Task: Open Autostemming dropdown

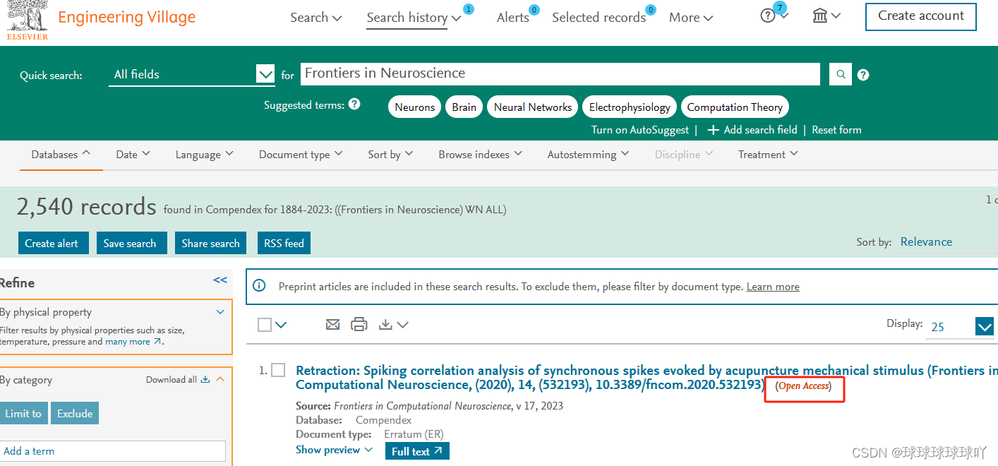Action: coord(588,155)
